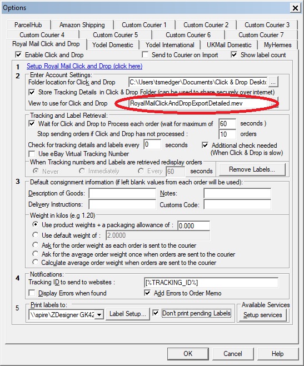Viewport: 304px width, 366px height.
Task: Toggle Add Errors to Order Memo
Action: (147, 293)
